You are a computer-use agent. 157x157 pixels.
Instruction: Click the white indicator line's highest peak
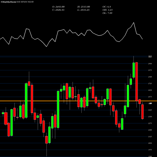click(x=134, y=23)
